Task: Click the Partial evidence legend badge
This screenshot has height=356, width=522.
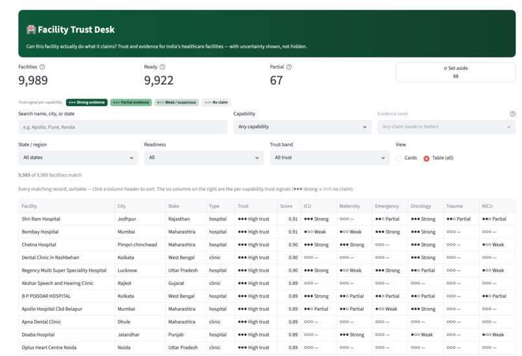Action: 131,102
